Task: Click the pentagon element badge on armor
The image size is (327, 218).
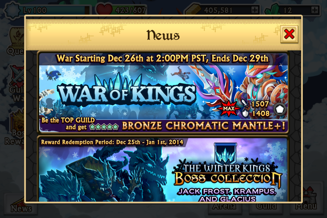Action: [279, 109]
